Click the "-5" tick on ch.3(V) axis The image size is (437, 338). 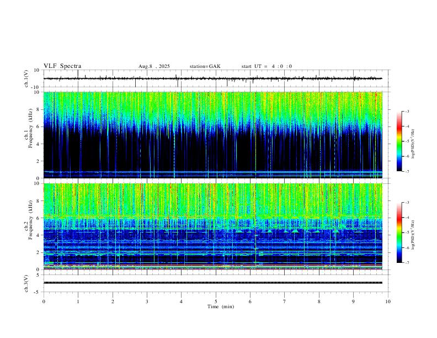point(37,292)
